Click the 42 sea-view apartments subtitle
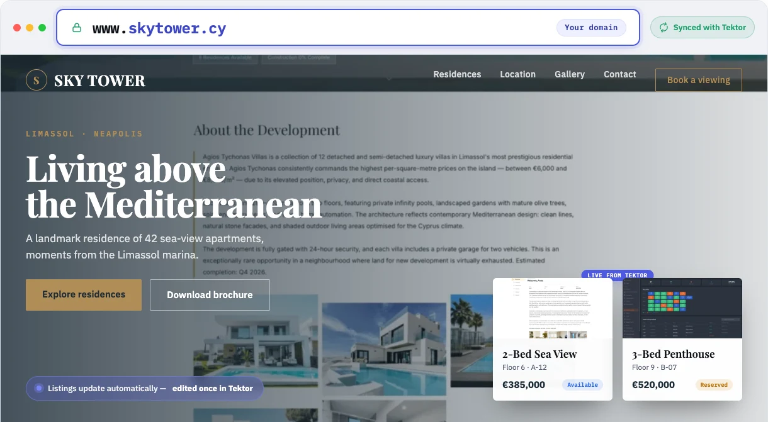This screenshot has width=768, height=422. (x=144, y=247)
